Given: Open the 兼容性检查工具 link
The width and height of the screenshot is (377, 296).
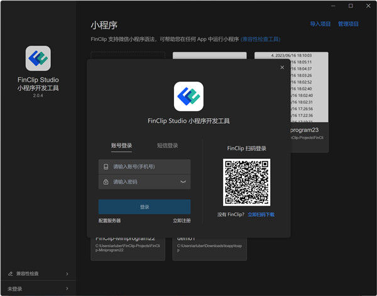Looking at the screenshot, I should pos(261,39).
